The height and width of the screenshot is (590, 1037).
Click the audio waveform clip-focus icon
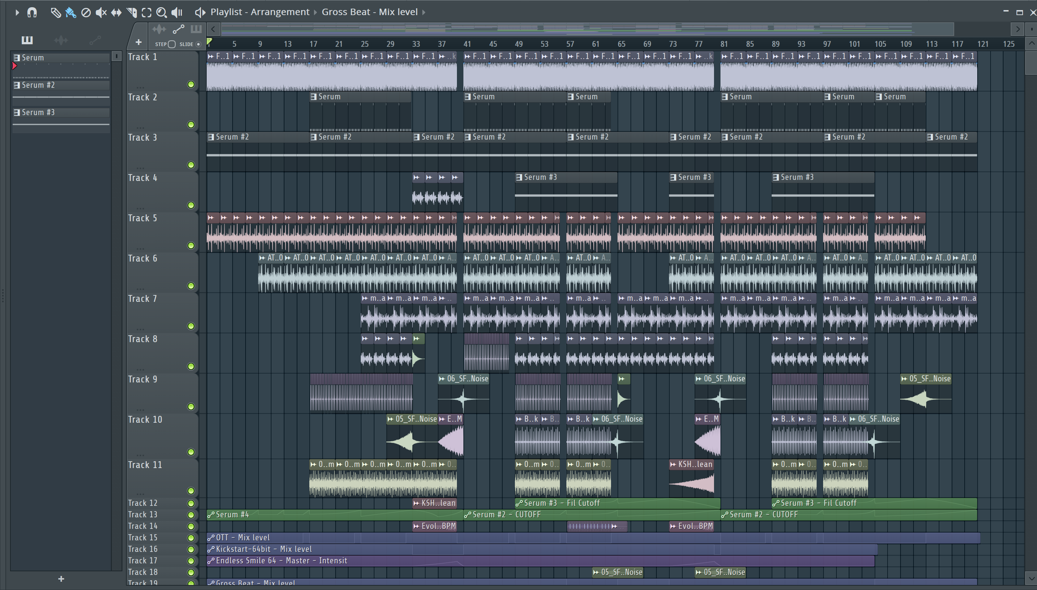tap(159, 29)
